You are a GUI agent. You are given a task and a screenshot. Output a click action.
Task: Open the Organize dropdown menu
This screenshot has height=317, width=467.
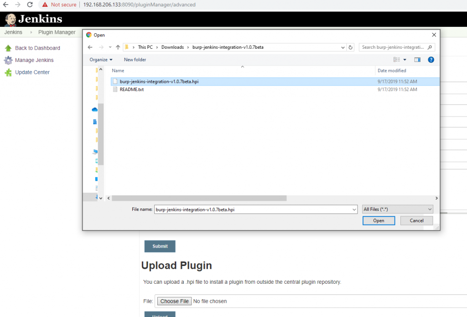pos(101,60)
